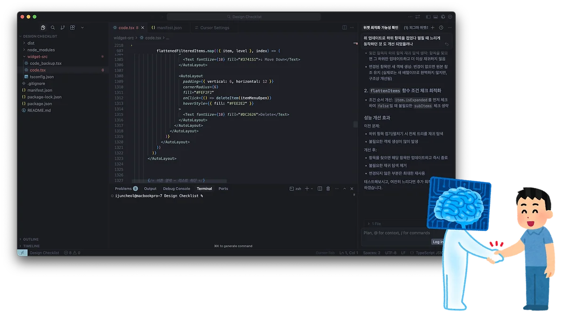The image size is (565, 315).
Task: Close the code.tsx editor tab
Action: [x=143, y=28]
